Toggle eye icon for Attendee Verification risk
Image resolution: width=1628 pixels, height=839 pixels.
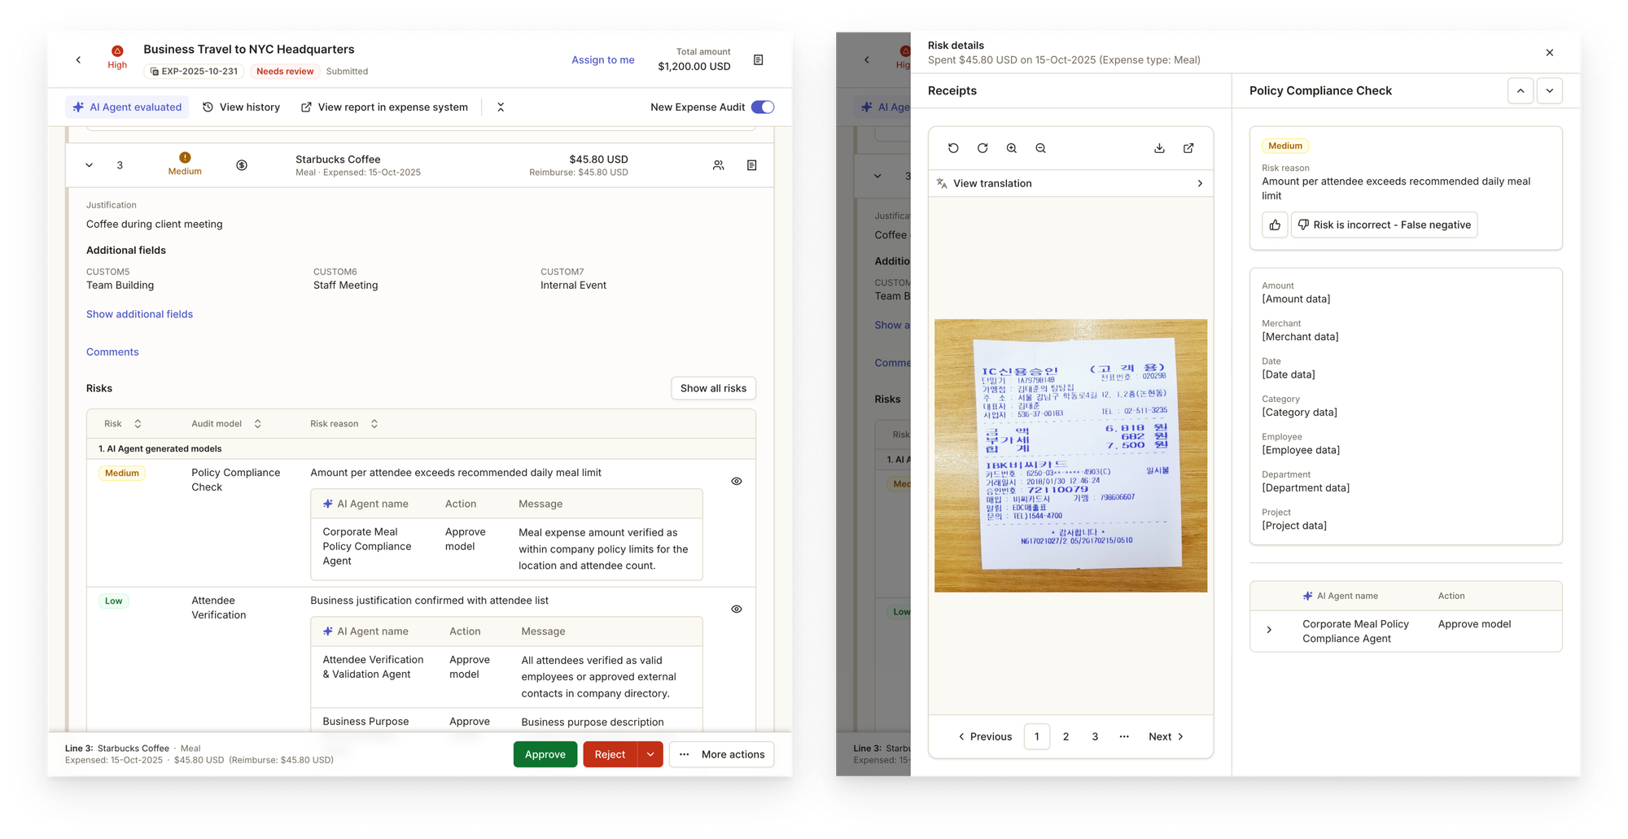[736, 609]
